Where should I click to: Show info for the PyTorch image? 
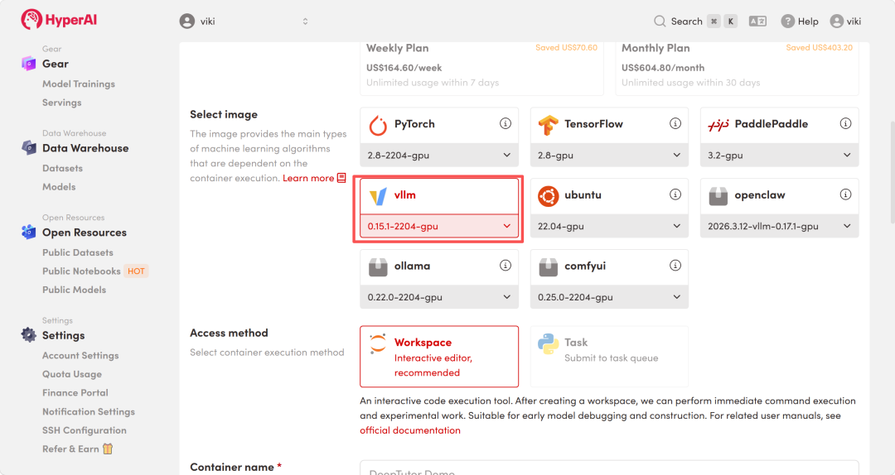506,123
